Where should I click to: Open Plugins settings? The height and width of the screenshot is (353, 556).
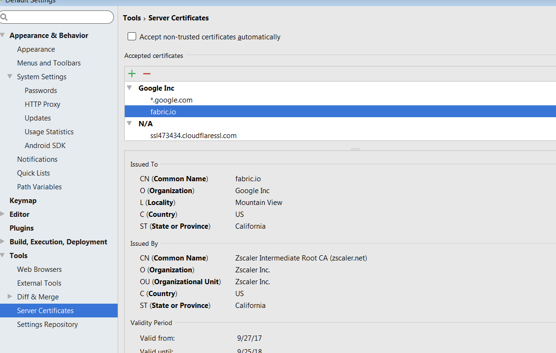point(22,228)
